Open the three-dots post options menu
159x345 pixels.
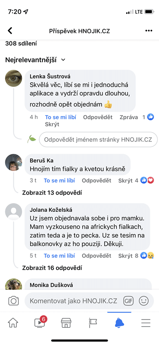[149, 31]
